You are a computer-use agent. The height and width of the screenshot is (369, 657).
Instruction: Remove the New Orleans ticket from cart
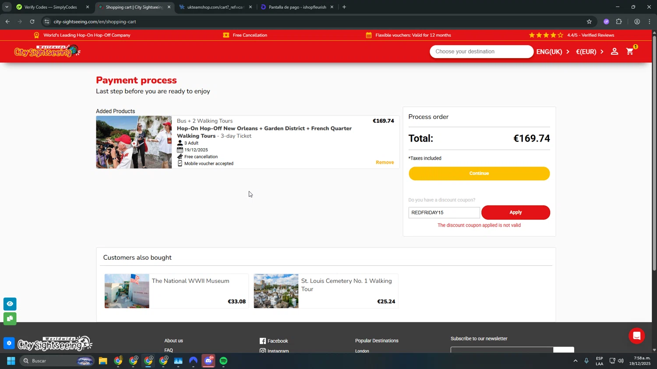[385, 162]
